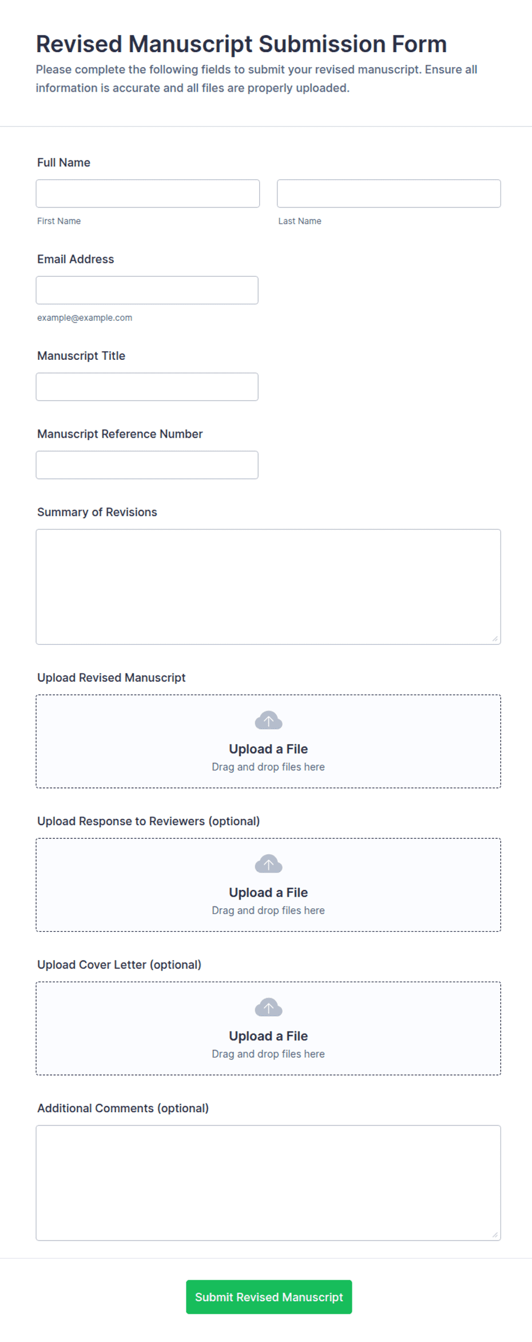Click into the Manuscript Title field
Image resolution: width=532 pixels, height=1342 pixels.
click(147, 387)
